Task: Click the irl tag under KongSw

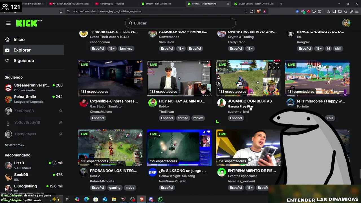Action: pos(328,48)
